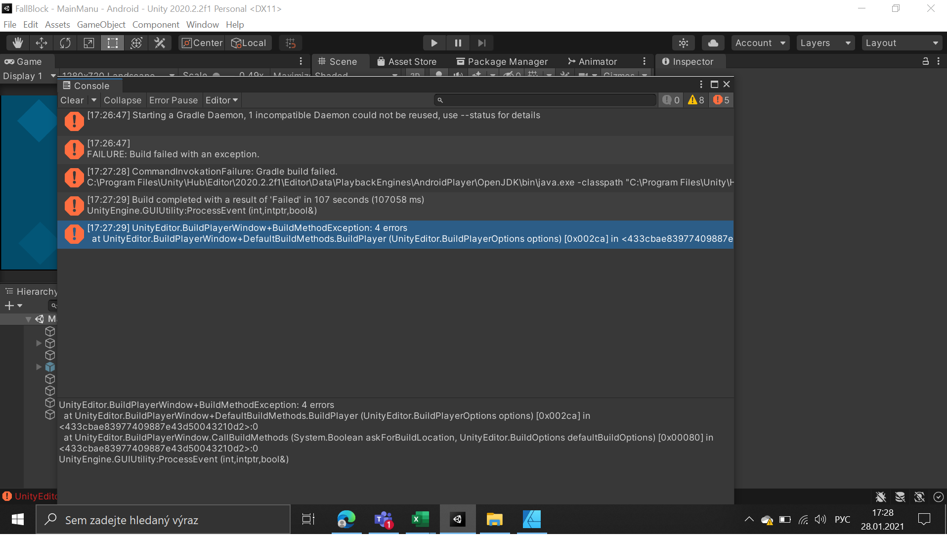Viewport: 947px width, 538px height.
Task: Click the Hierarchy add object plus
Action: coord(9,306)
